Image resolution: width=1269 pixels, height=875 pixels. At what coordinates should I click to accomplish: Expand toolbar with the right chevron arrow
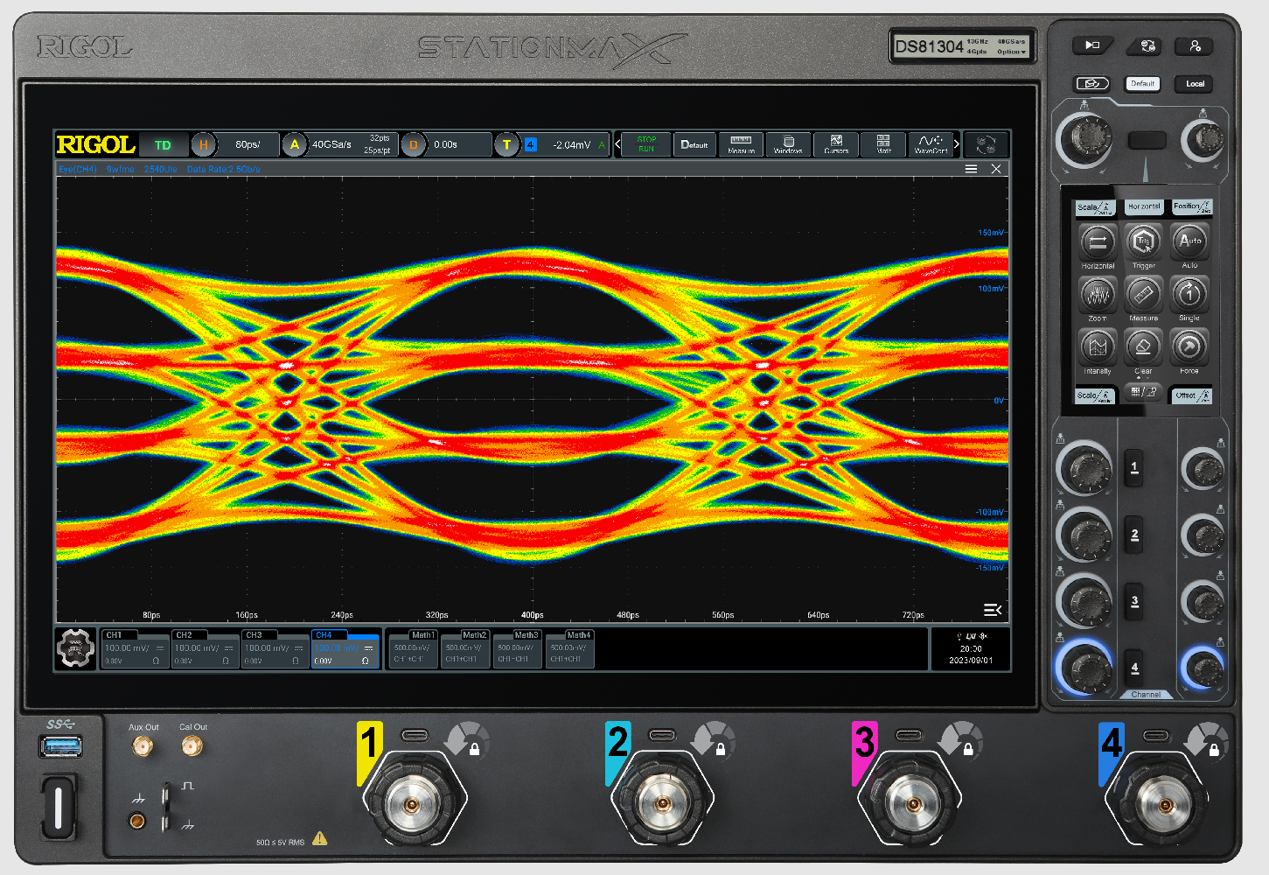[957, 144]
